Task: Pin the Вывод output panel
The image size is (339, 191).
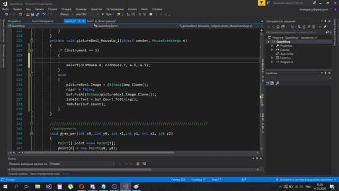Action: point(257,159)
